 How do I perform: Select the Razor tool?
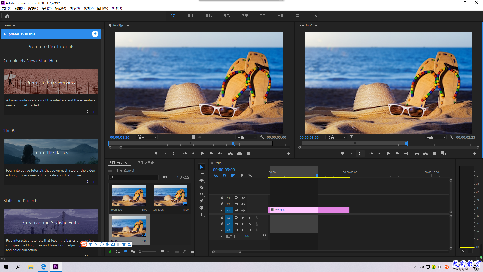pos(202,187)
